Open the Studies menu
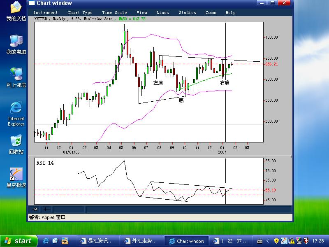Screen dimensions: 329x247 click(x=188, y=13)
